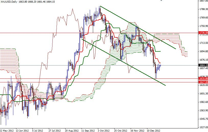The image size is (208, 132).
Task: Click the 13 Jun 2012 date label
Action: tap(22, 130)
